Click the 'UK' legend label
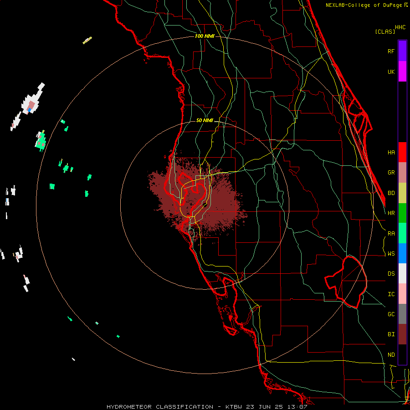 (x=391, y=72)
